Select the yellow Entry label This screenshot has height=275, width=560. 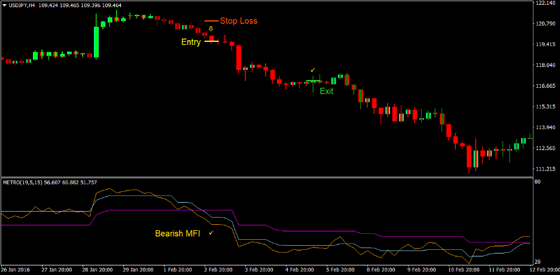click(191, 42)
